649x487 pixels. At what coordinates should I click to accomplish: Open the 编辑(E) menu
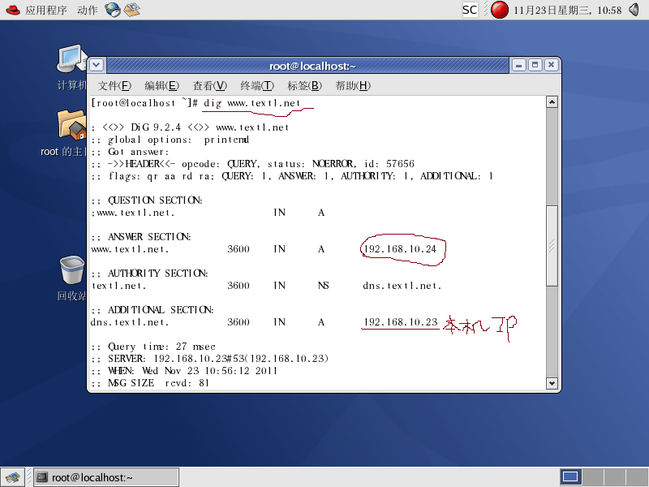point(161,85)
